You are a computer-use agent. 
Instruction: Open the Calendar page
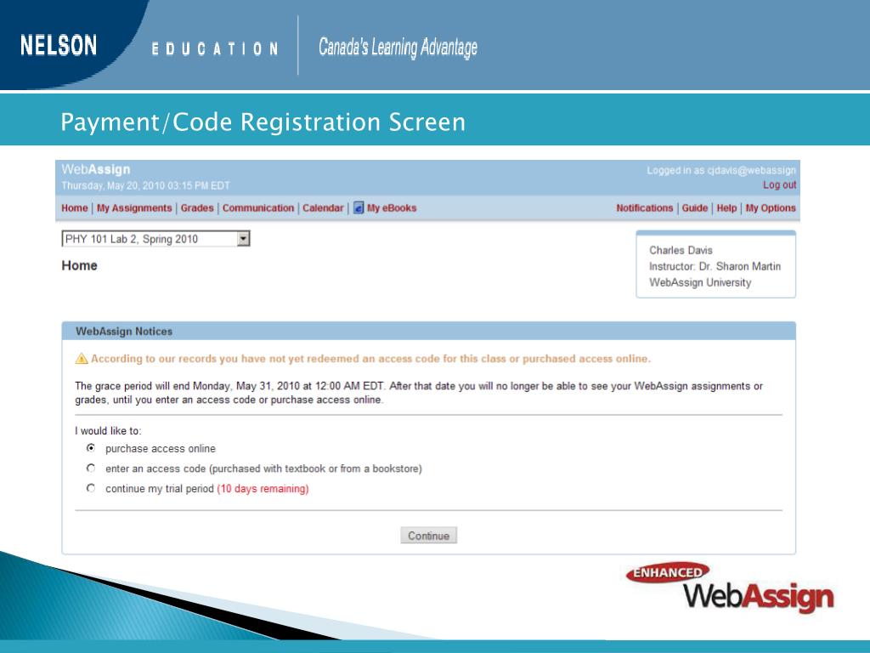tap(323, 208)
